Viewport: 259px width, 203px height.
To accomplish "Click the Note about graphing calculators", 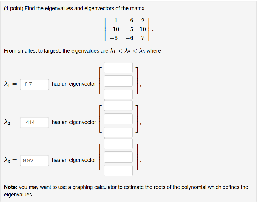I will [x=128, y=190].
